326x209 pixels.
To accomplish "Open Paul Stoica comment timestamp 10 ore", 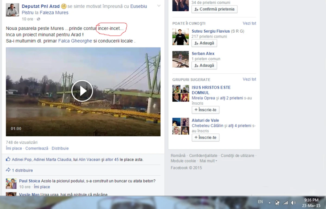I will tap(25, 187).
